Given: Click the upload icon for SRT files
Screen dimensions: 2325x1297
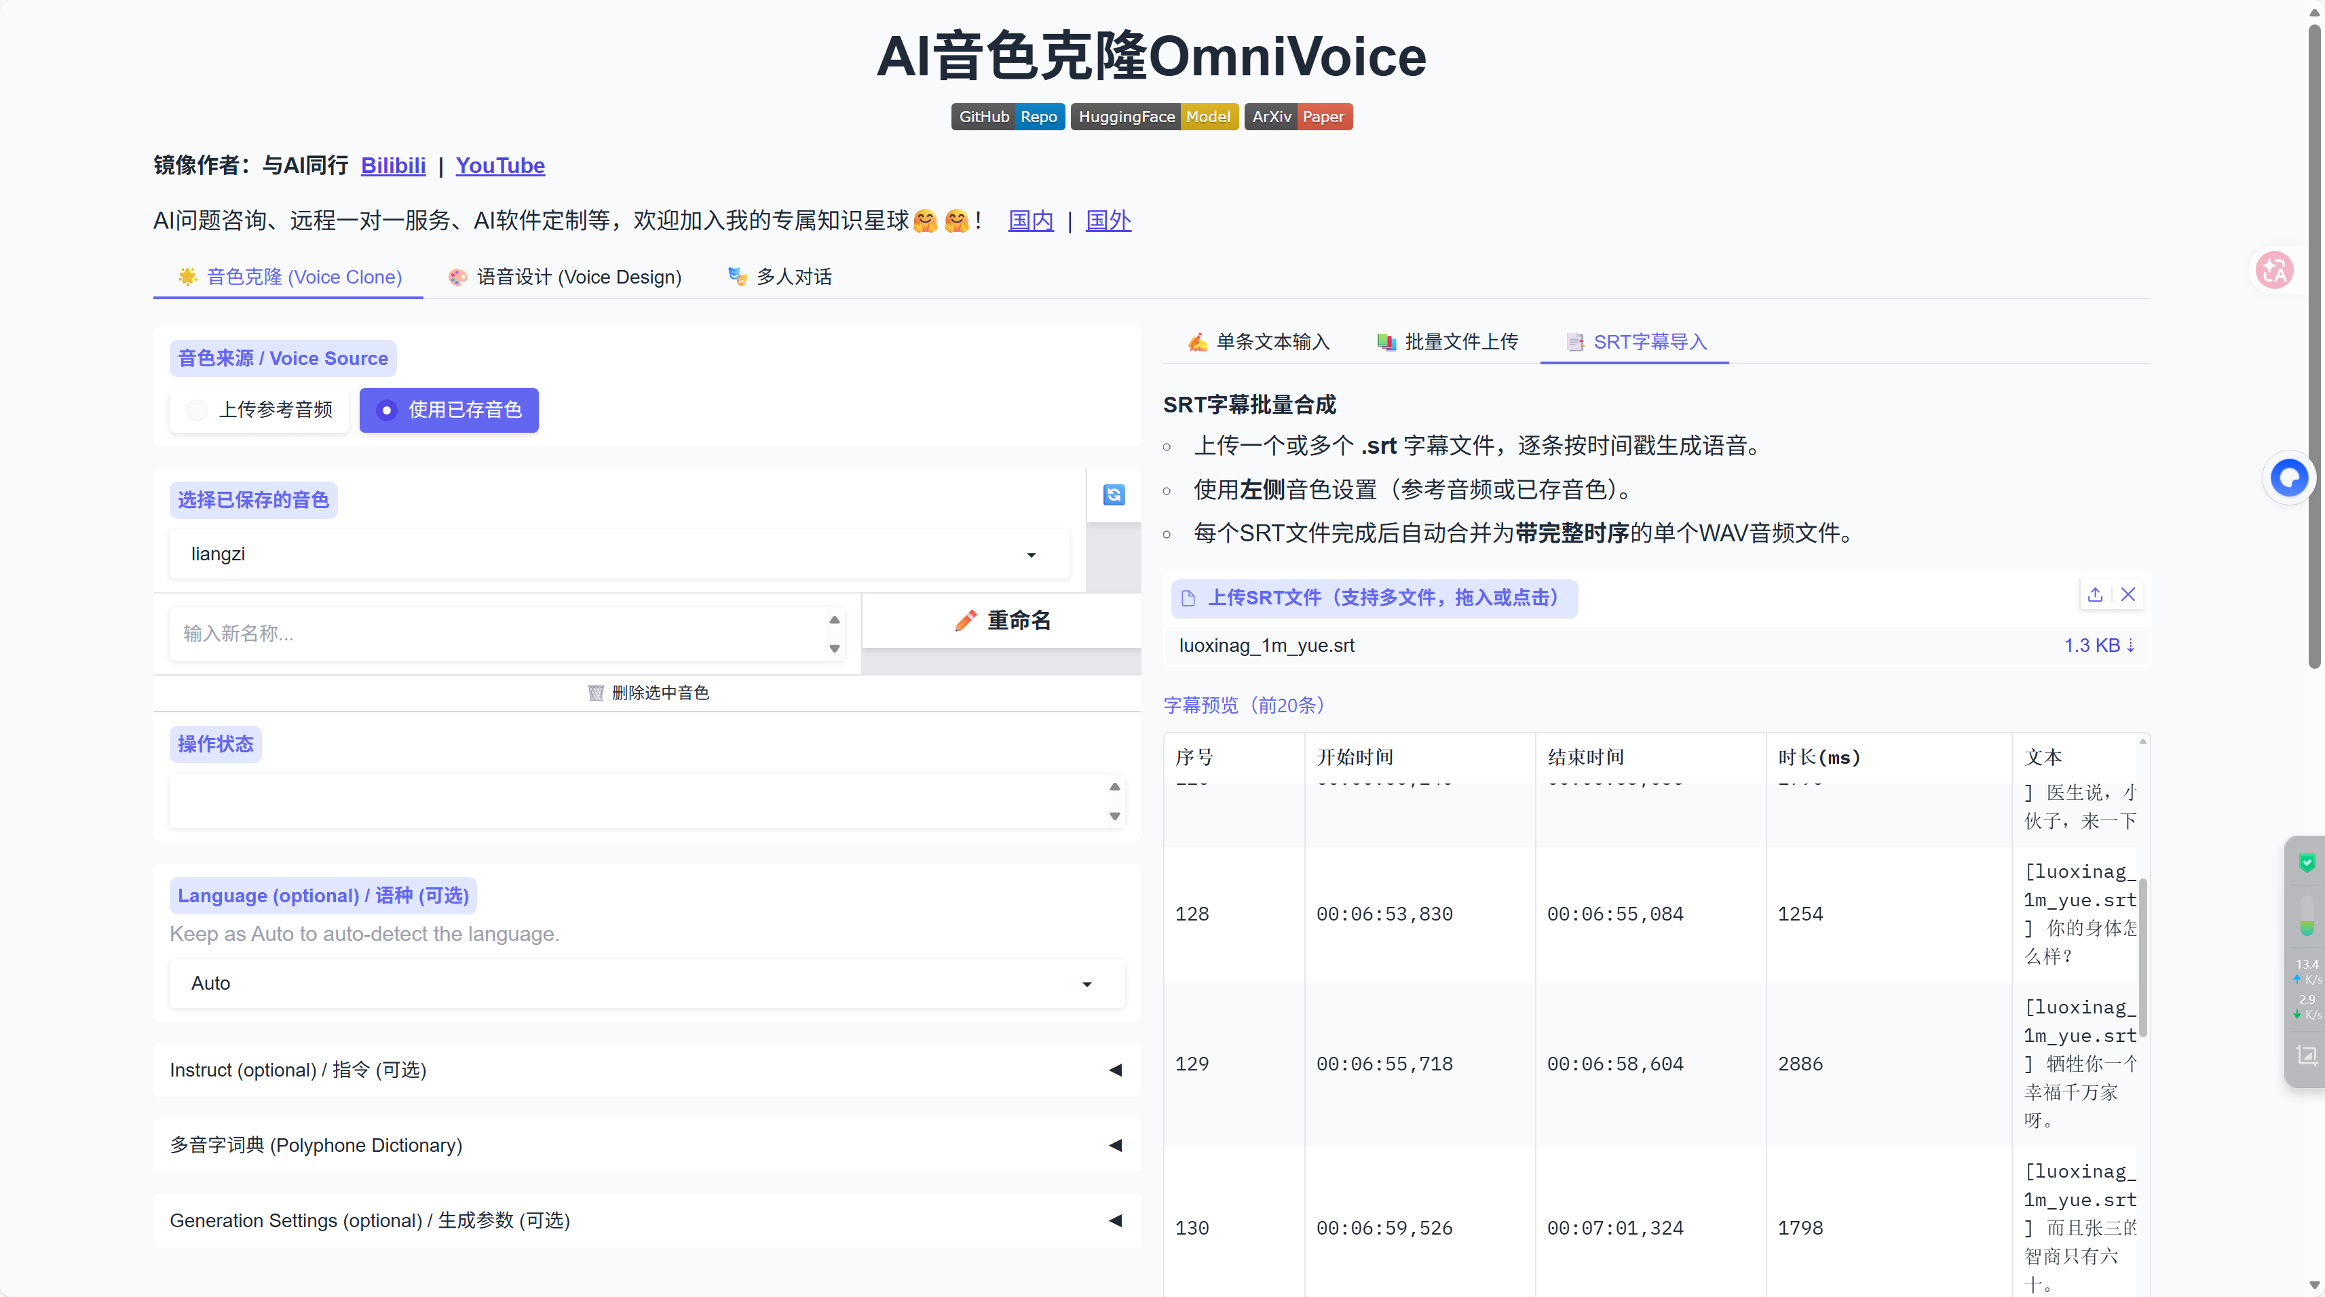Looking at the screenshot, I should (2095, 594).
